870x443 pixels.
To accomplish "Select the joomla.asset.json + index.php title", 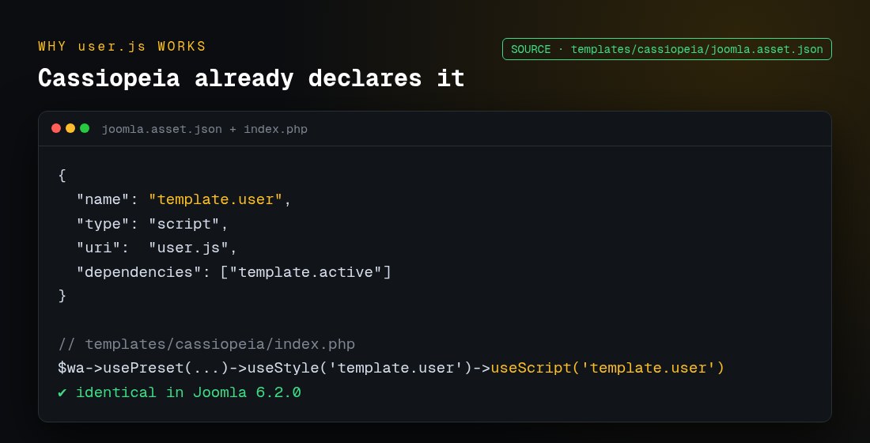I will (x=204, y=129).
